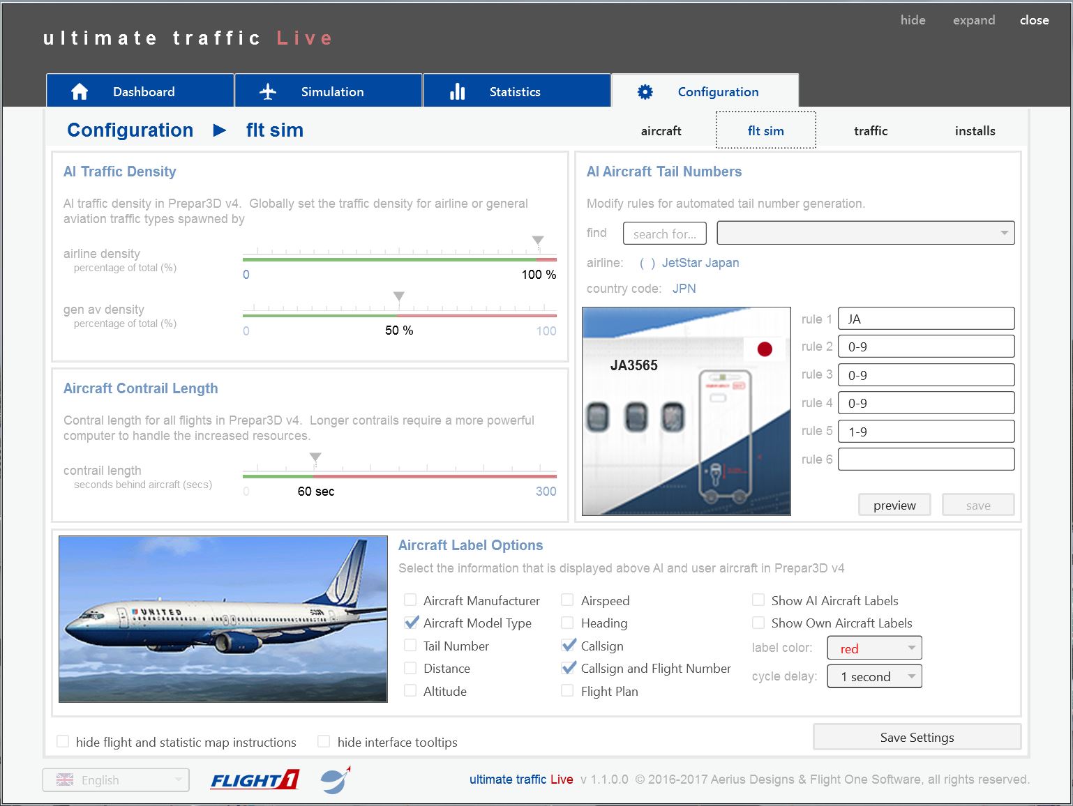Check Show AI Aircraft Labels
Viewport: 1073px width, 806px height.
[x=758, y=600]
